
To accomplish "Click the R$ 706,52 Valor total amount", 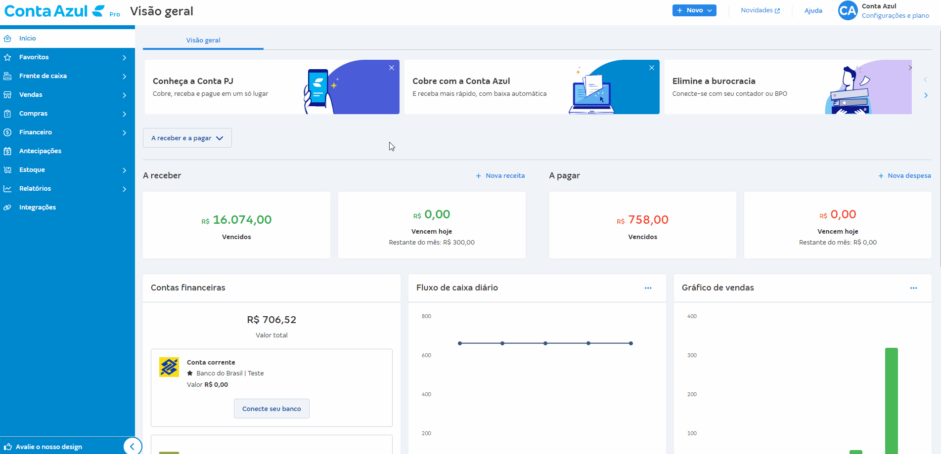I will click(271, 320).
